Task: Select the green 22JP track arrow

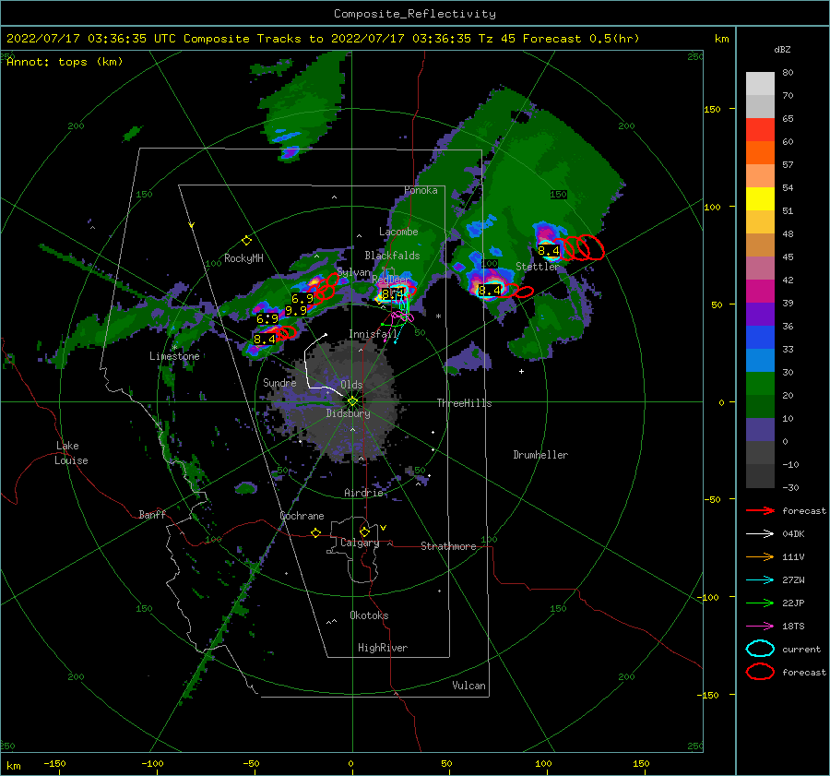Action: pyautogui.click(x=760, y=603)
